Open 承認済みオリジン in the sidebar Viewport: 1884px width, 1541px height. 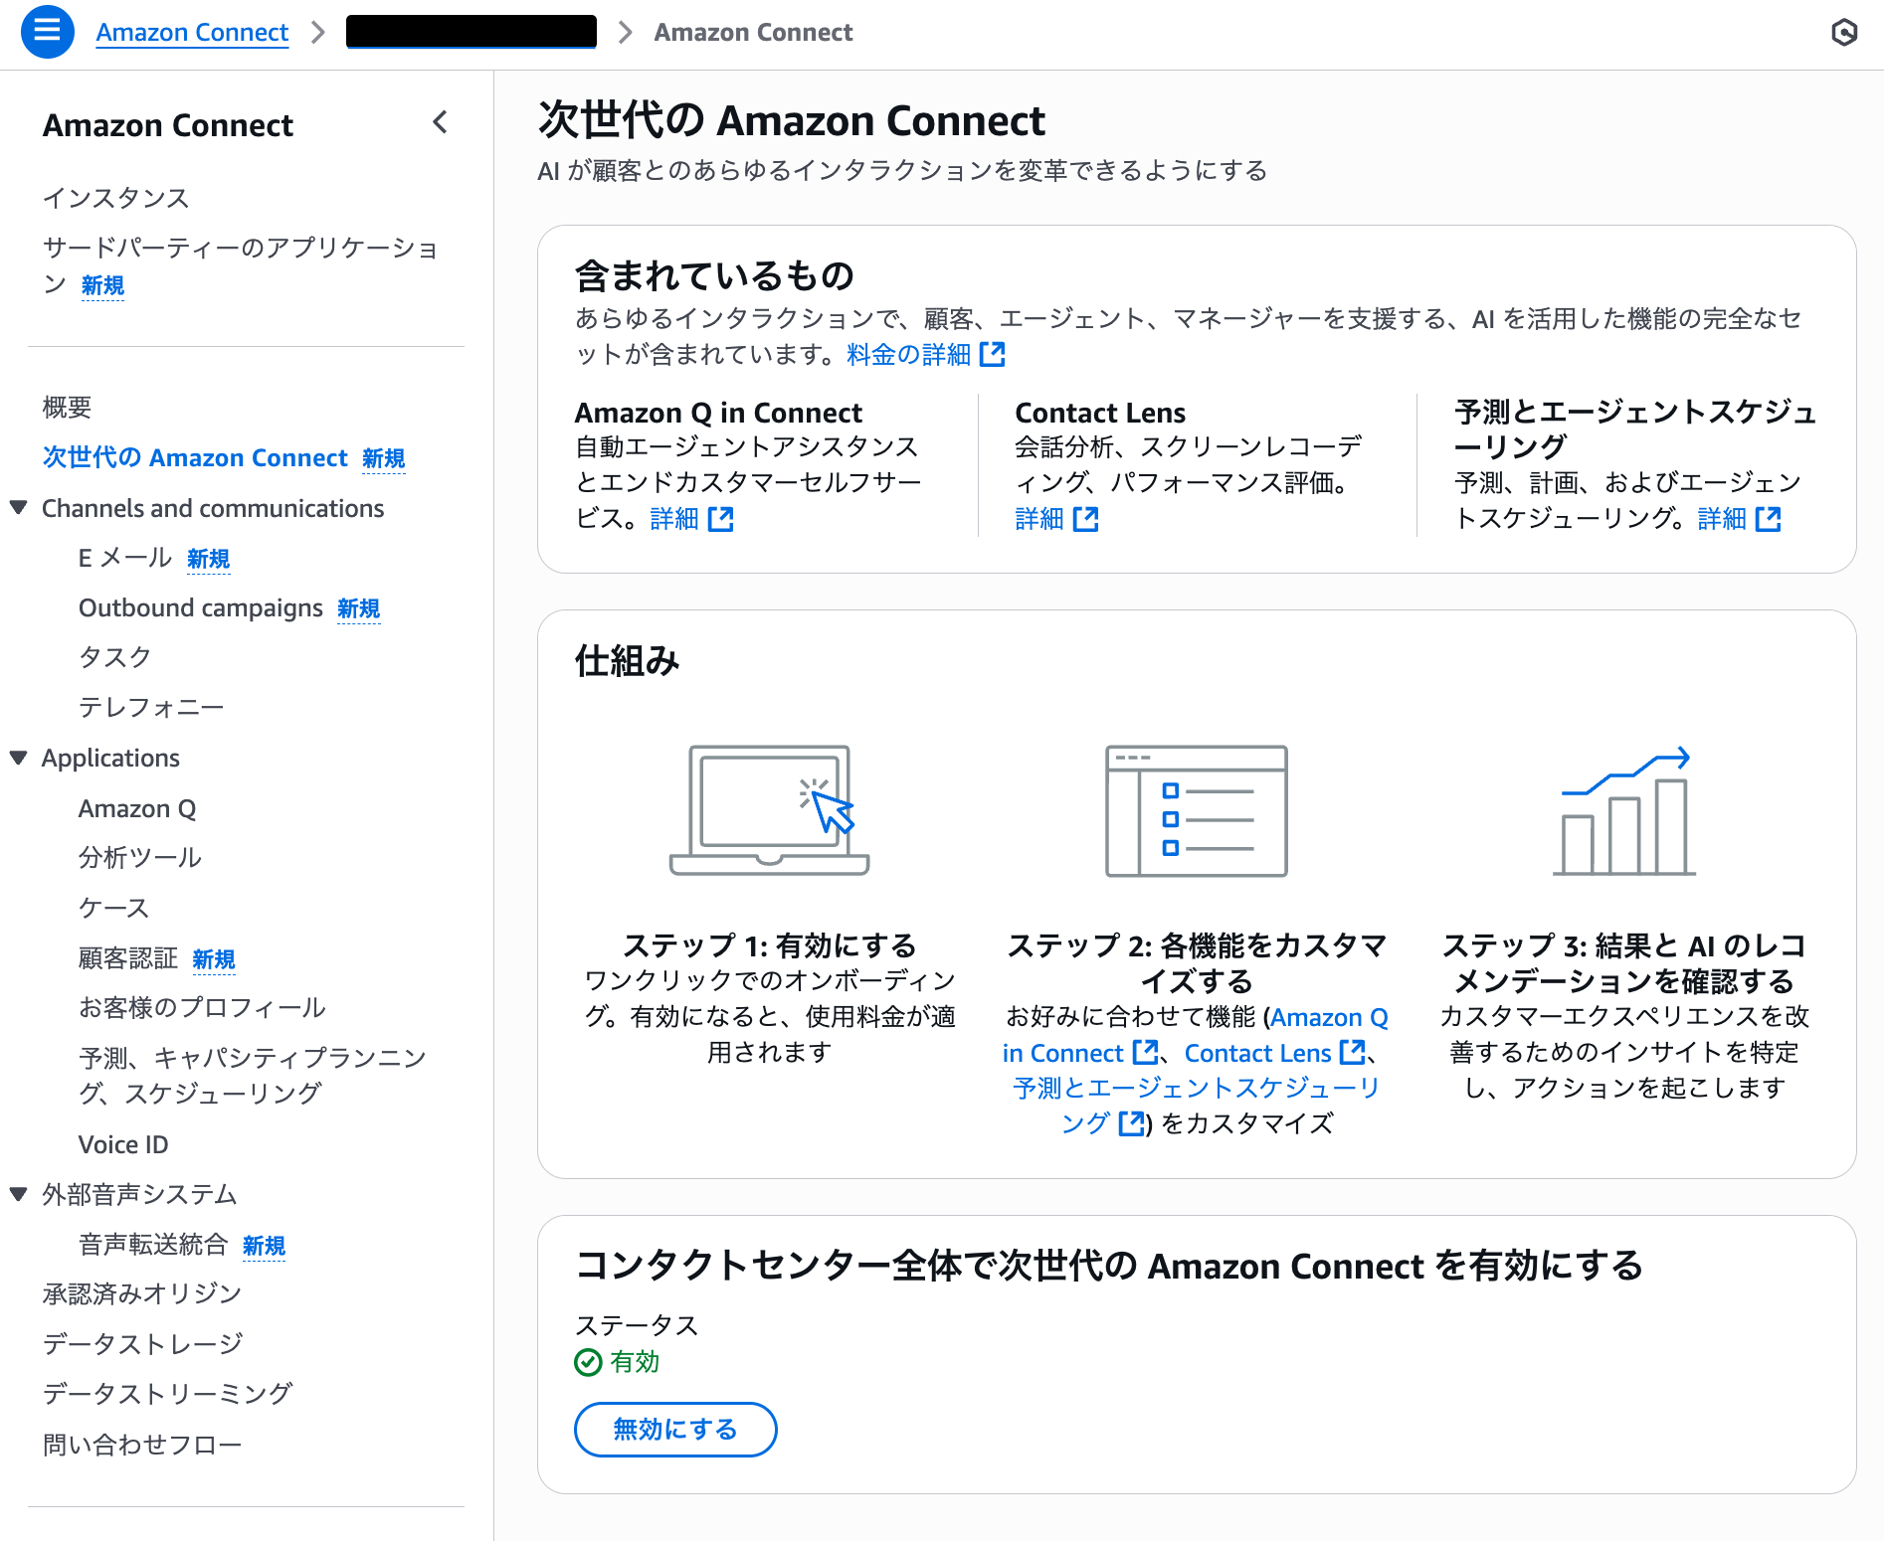point(142,1293)
